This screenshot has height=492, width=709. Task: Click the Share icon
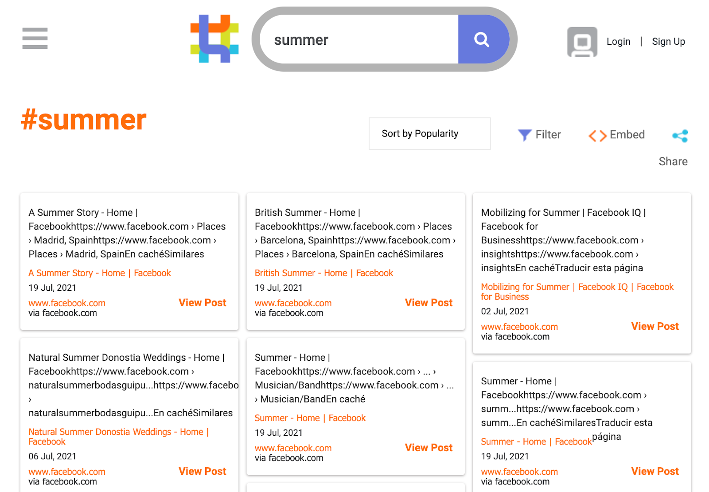(x=680, y=136)
